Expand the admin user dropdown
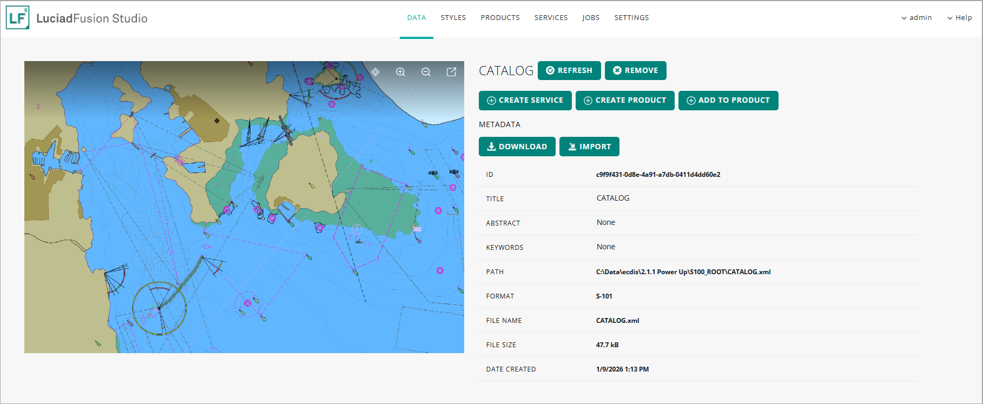This screenshot has height=404, width=983. pyautogui.click(x=916, y=18)
